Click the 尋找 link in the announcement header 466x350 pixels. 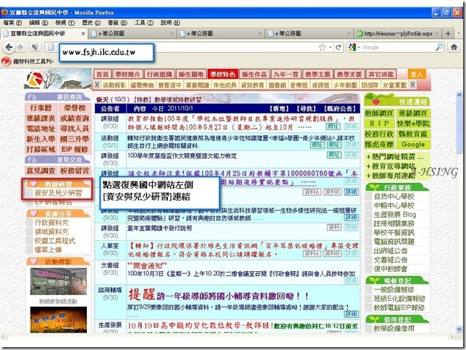[x=306, y=108]
